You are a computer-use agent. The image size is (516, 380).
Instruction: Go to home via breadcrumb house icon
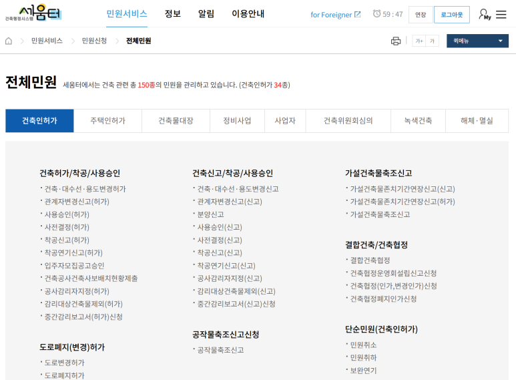point(9,41)
